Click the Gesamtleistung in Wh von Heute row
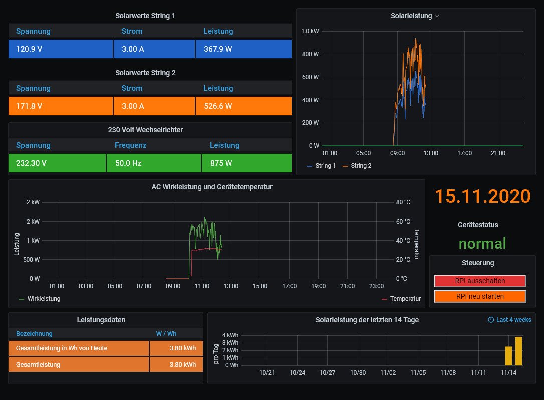Image resolution: width=544 pixels, height=400 pixels. (79, 348)
